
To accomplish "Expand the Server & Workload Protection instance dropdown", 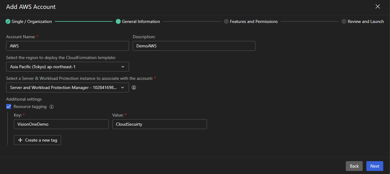I will coord(67,87).
